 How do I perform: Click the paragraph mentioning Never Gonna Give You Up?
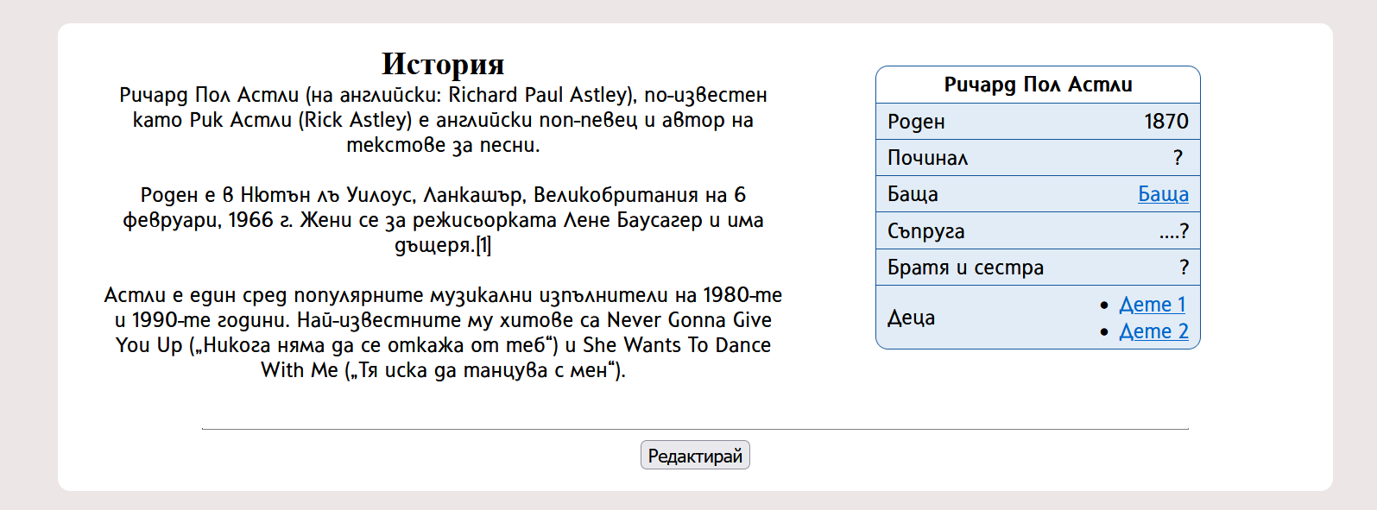pyautogui.click(x=443, y=332)
